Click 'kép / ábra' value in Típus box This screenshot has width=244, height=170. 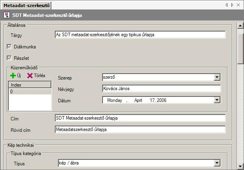pos(69,163)
